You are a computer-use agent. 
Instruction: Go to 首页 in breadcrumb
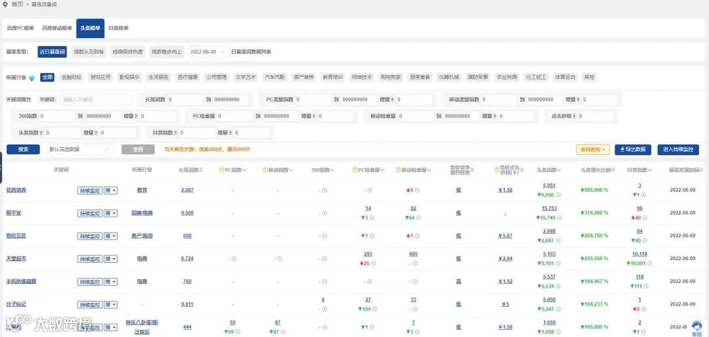tap(16, 4)
